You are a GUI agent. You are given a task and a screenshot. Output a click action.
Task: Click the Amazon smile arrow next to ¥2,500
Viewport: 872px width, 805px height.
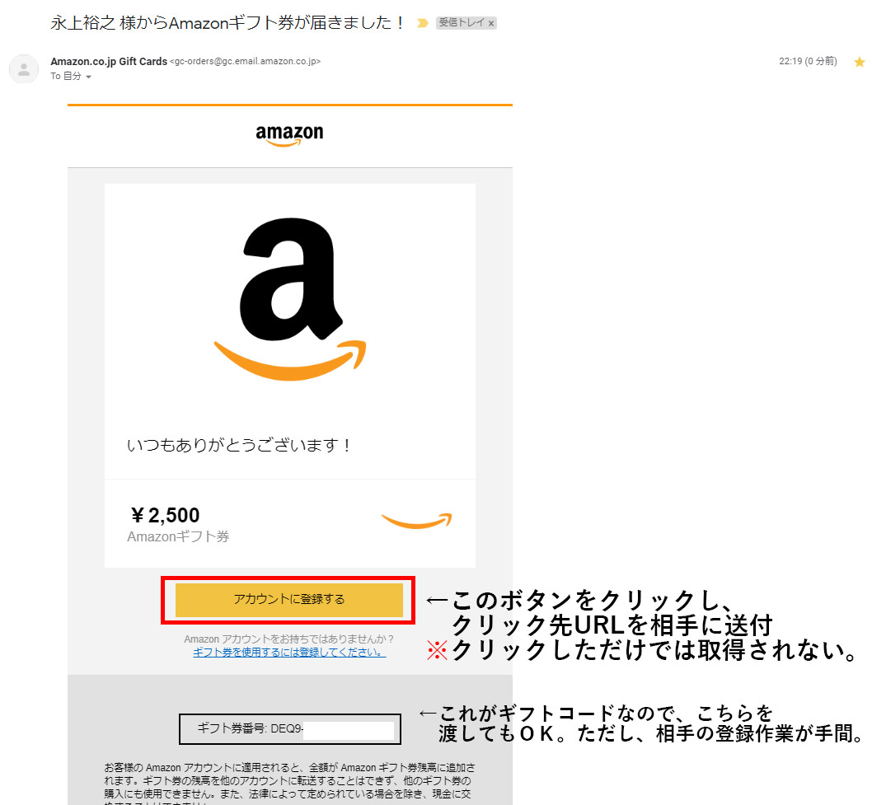coord(416,521)
